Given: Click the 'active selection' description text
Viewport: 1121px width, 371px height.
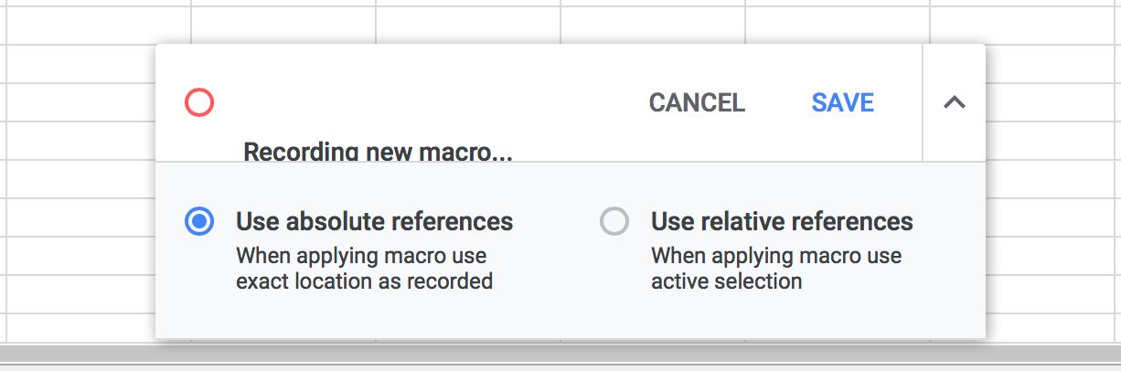Looking at the screenshot, I should coord(726,281).
